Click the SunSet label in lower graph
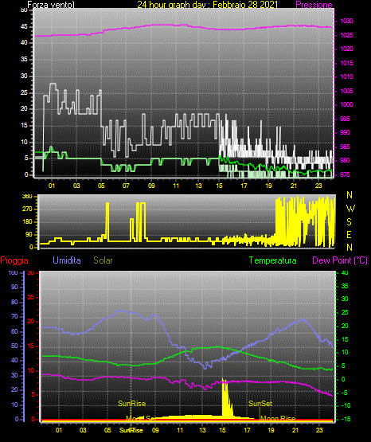 tap(260, 404)
